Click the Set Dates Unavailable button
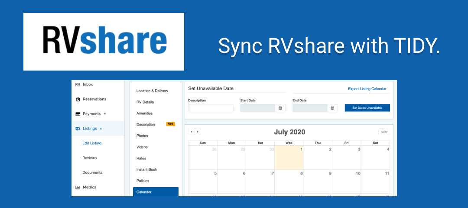Screen dimensions: 468x208 367,108
